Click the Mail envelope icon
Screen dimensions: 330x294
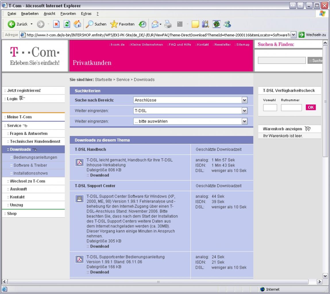[x=155, y=24]
